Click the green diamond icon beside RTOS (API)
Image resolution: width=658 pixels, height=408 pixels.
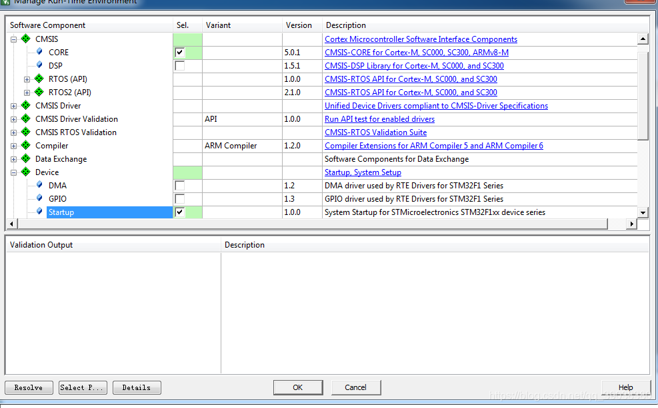tap(39, 79)
